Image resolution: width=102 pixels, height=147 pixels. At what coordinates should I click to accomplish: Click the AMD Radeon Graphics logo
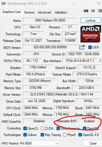[91, 34]
